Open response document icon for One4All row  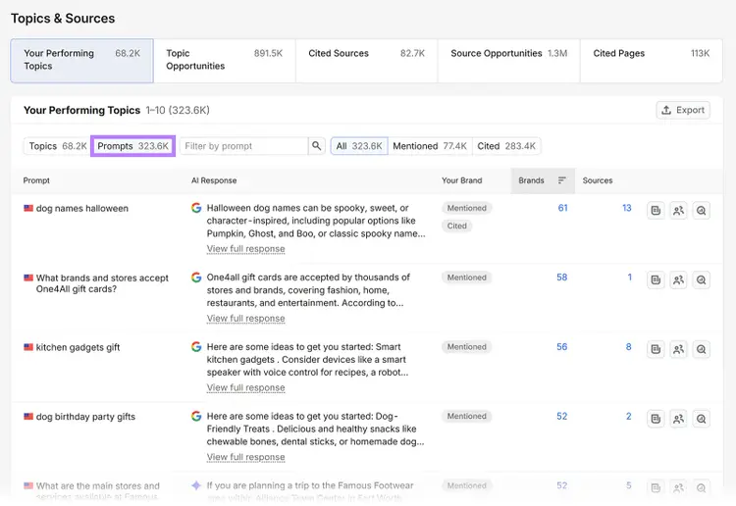pos(656,279)
